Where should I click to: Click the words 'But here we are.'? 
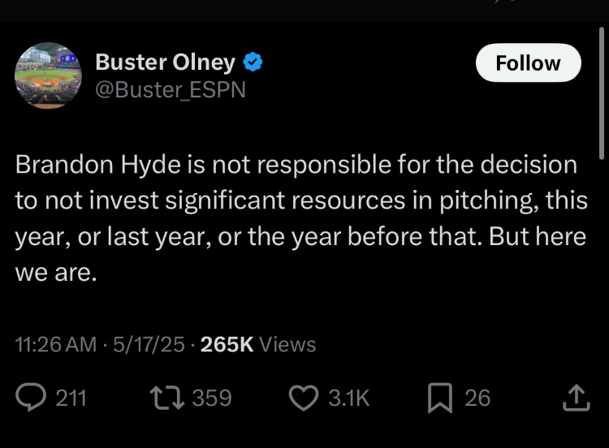coord(300,254)
